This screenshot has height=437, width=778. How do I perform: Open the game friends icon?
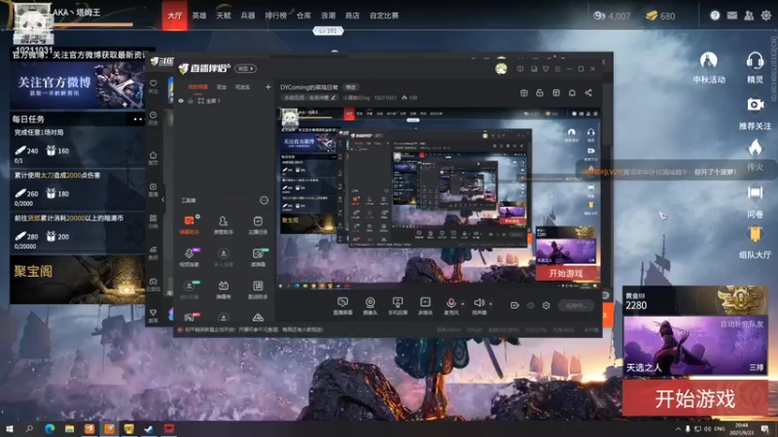point(749,16)
